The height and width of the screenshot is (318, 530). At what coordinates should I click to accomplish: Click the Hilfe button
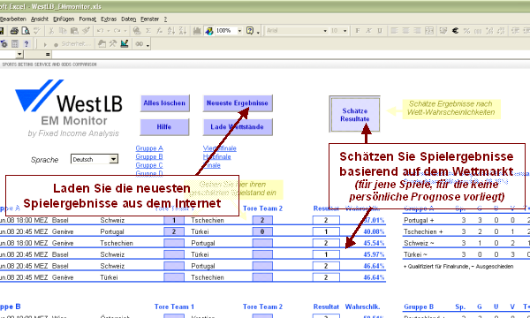click(164, 126)
